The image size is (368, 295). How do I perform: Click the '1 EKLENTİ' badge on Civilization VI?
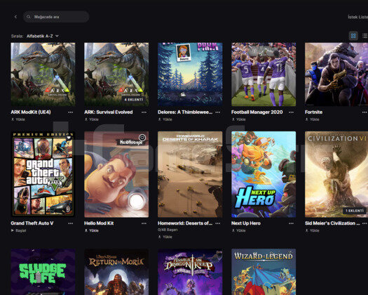click(x=355, y=211)
